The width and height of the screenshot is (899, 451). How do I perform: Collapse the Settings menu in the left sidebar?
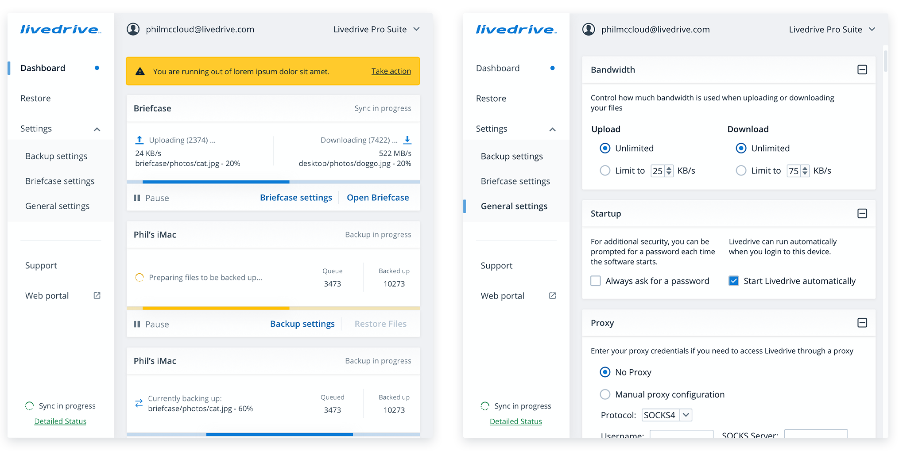[x=97, y=129]
